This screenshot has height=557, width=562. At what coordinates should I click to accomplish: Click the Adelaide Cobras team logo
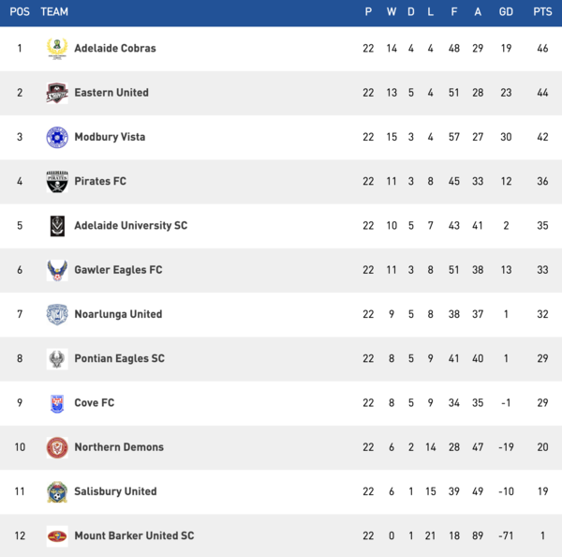pyautogui.click(x=57, y=48)
